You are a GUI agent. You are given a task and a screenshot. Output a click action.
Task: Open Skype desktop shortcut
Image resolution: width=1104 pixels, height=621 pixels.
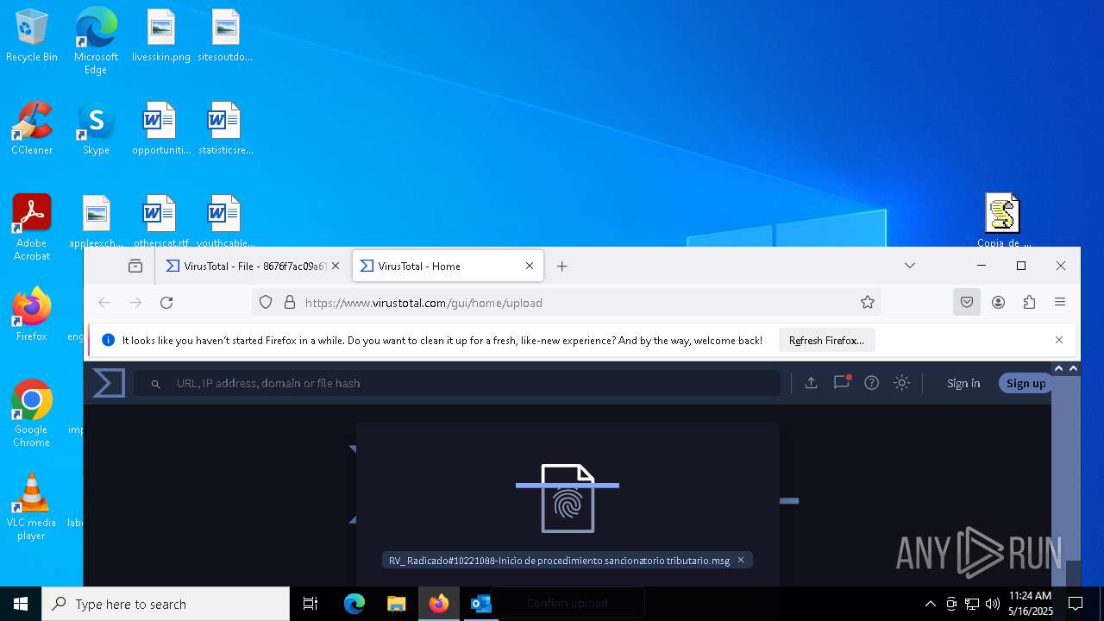[96, 129]
